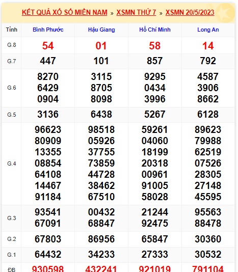Open the Hồ Chí Minh province link
Image resolution: width=238 pixels, height=272 pixels.
(x=155, y=30)
